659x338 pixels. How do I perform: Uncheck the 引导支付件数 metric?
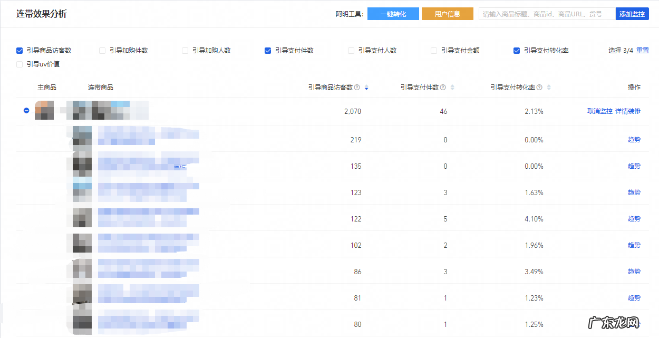click(268, 50)
